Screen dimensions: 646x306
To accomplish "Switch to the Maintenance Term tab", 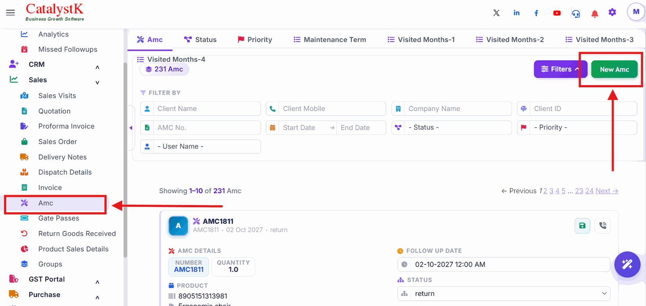I will click(329, 39).
